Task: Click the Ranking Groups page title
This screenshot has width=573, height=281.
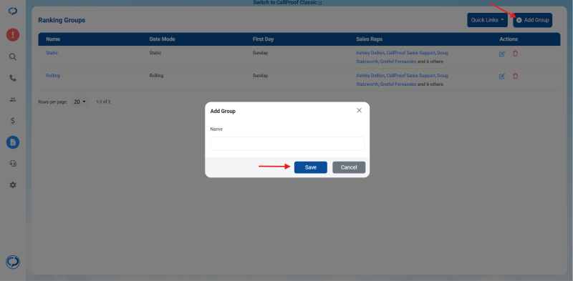Action: coord(62,20)
